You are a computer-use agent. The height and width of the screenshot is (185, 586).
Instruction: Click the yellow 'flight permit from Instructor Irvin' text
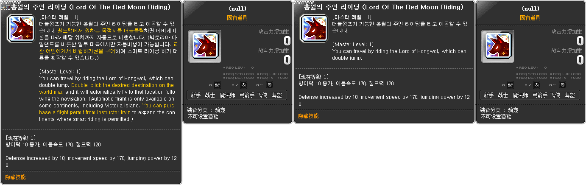click(x=93, y=112)
